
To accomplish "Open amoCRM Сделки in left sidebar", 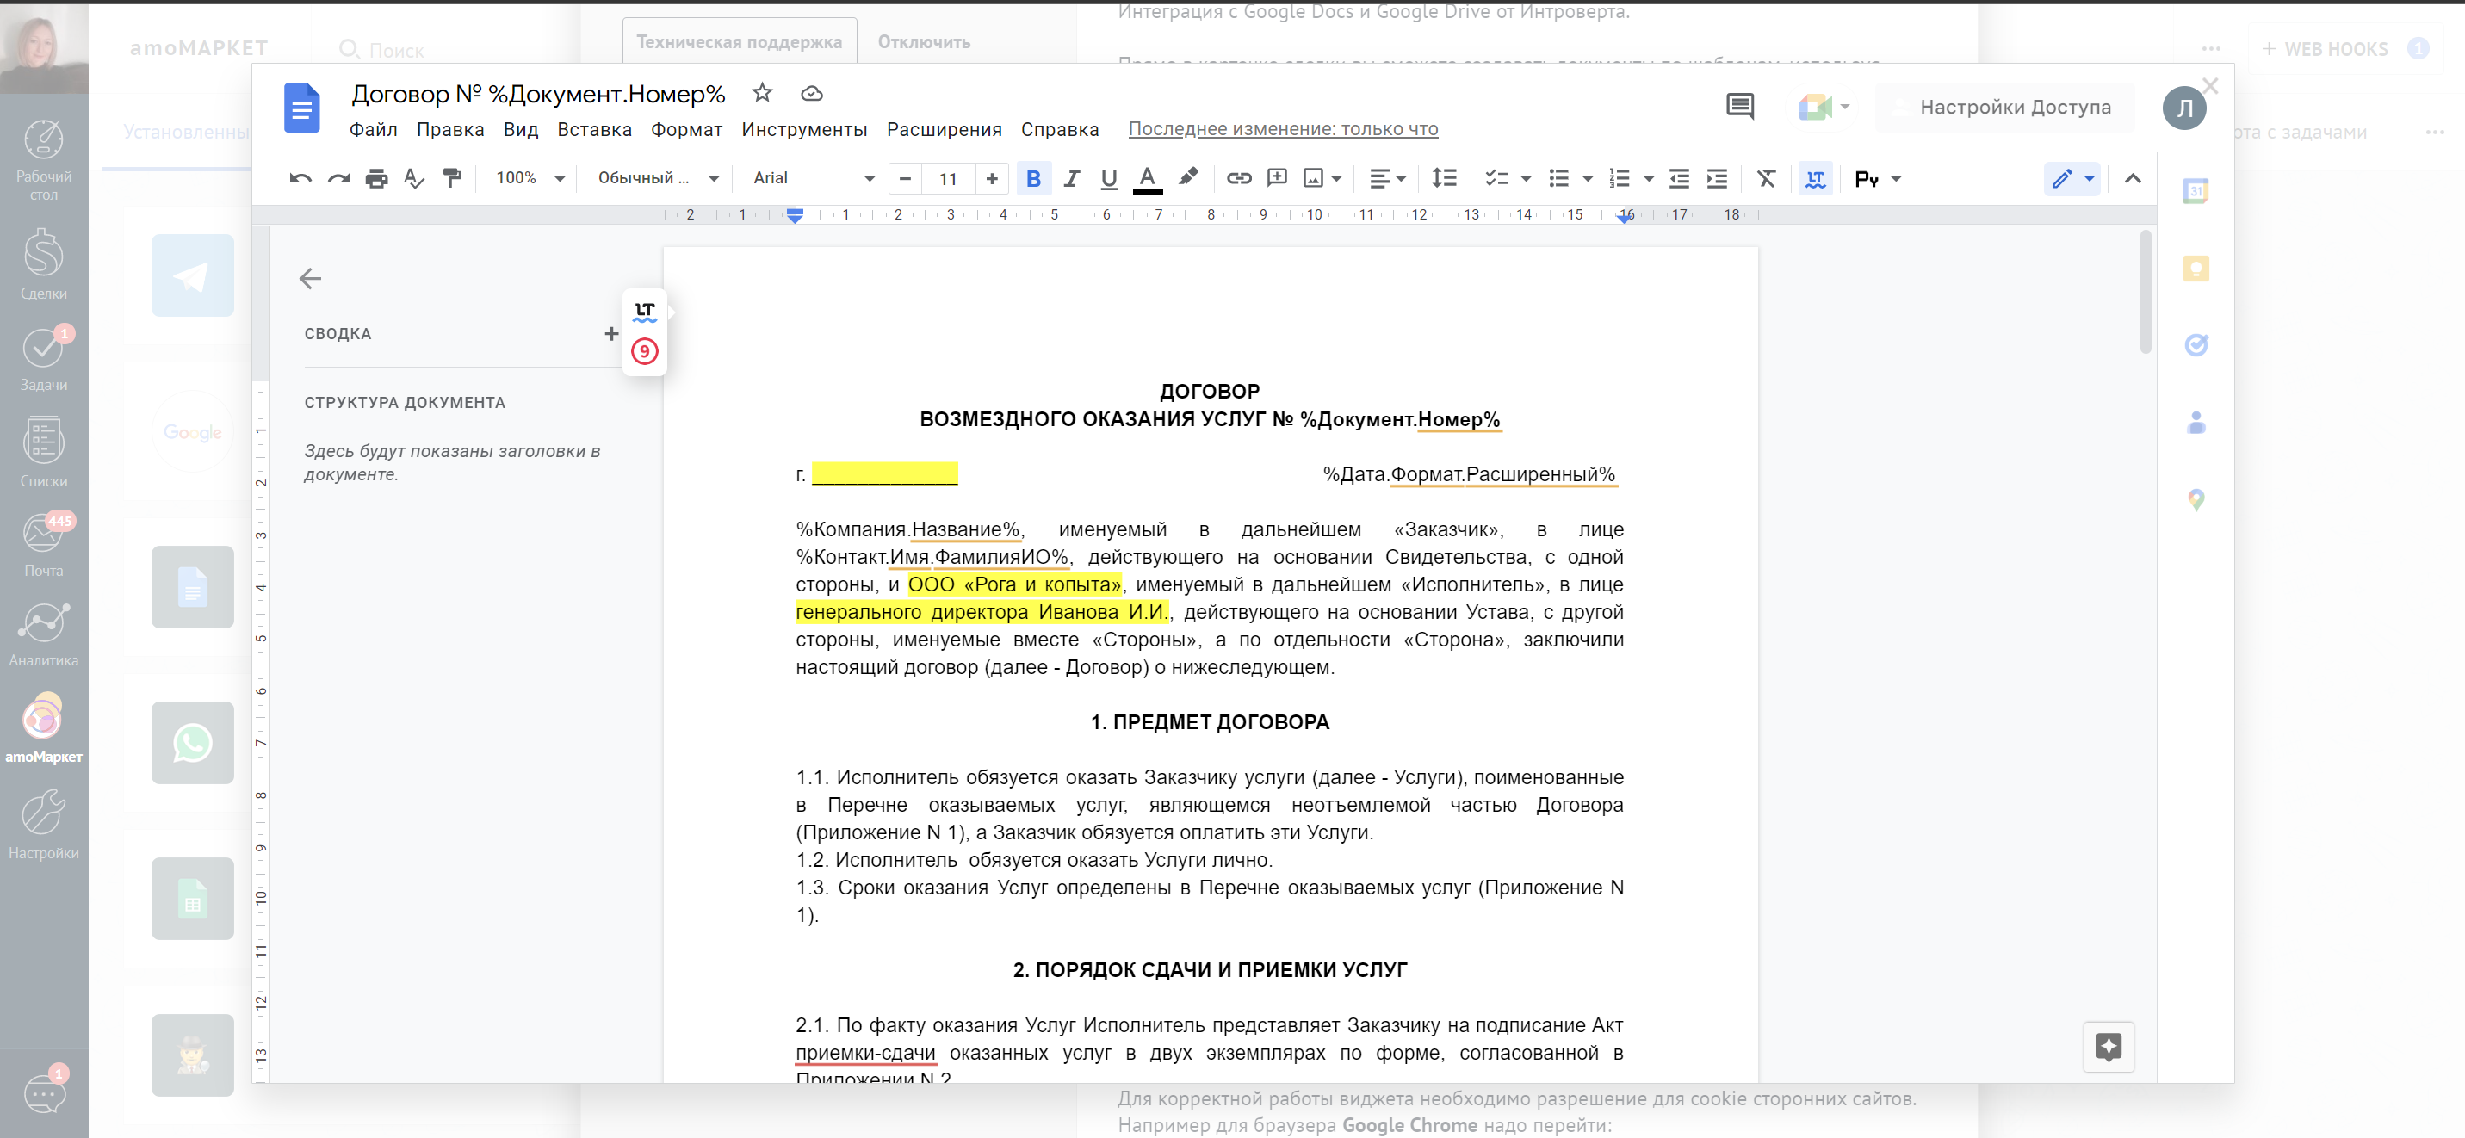I will tap(44, 265).
